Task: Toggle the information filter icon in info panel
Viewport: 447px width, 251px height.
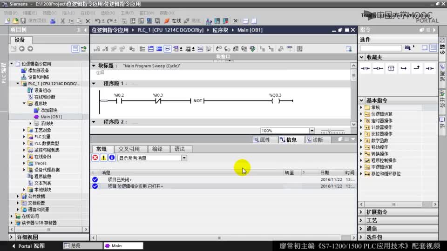Action: click(112, 158)
